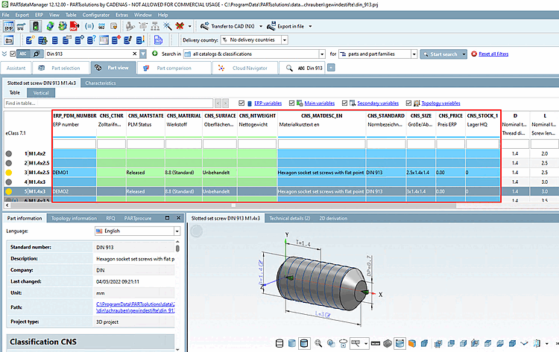Viewport: 559px width, 352px height.
Task: Click Export in file button
Action: [286, 26]
